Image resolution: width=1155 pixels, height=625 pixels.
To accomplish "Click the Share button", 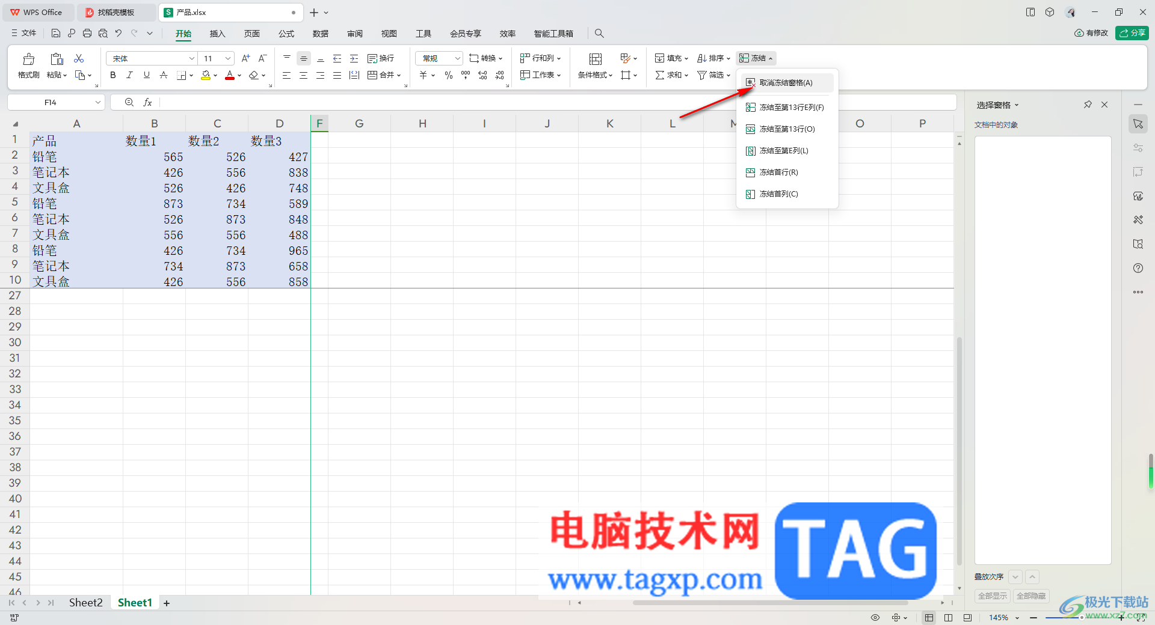I will click(x=1132, y=33).
